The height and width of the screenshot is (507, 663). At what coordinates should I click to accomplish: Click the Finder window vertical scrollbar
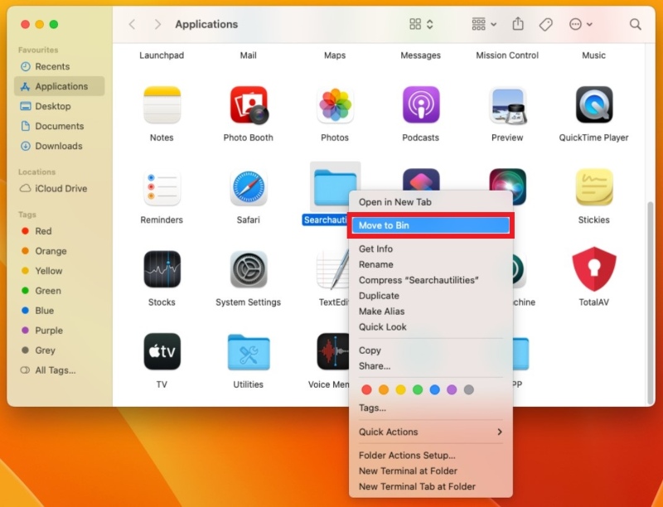651,302
